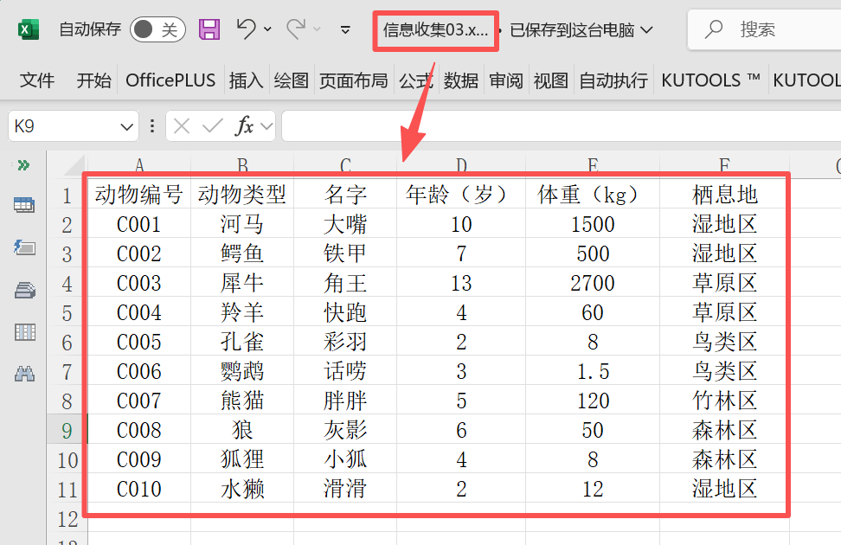The width and height of the screenshot is (841, 545).
Task: Click the table grid icon in the left sidebar
Action: (23, 333)
